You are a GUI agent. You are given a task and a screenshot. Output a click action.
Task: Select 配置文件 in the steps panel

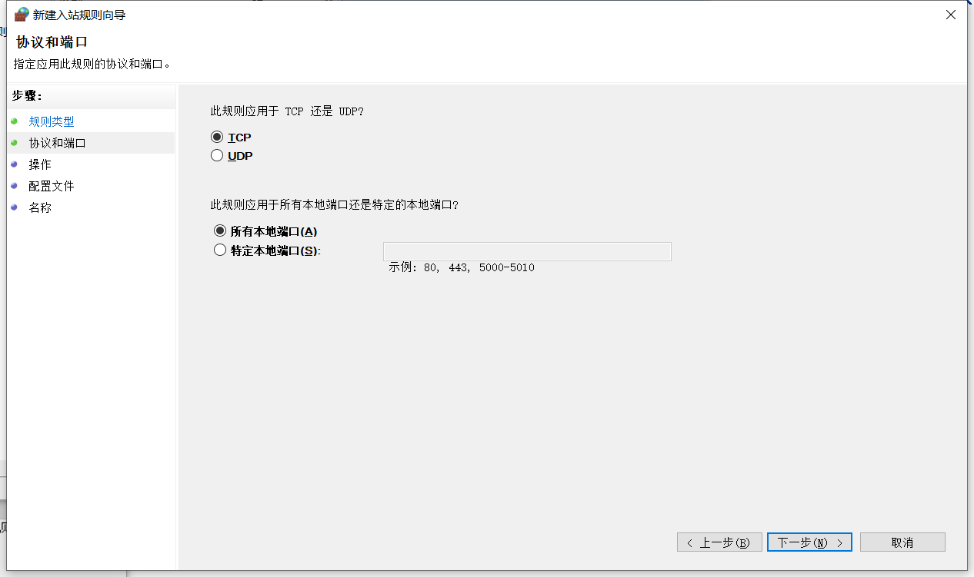[52, 185]
